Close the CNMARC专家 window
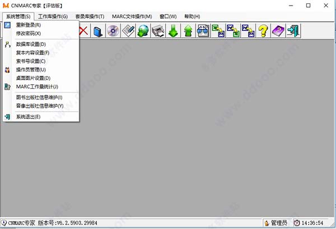Viewport: 336px width, 229px height. pyautogui.click(x=326, y=6)
